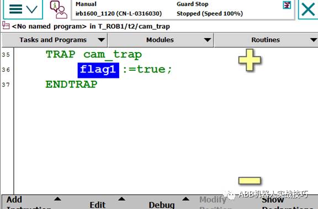Zoom in with the yellow plus
This screenshot has height=209, width=318.
click(250, 60)
